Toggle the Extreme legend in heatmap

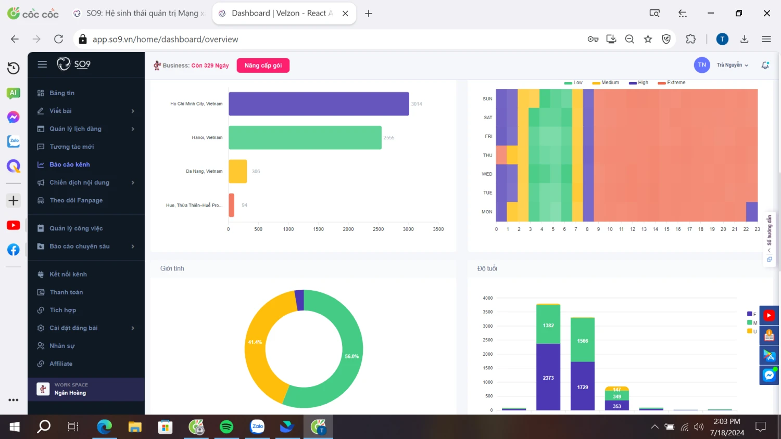[672, 83]
